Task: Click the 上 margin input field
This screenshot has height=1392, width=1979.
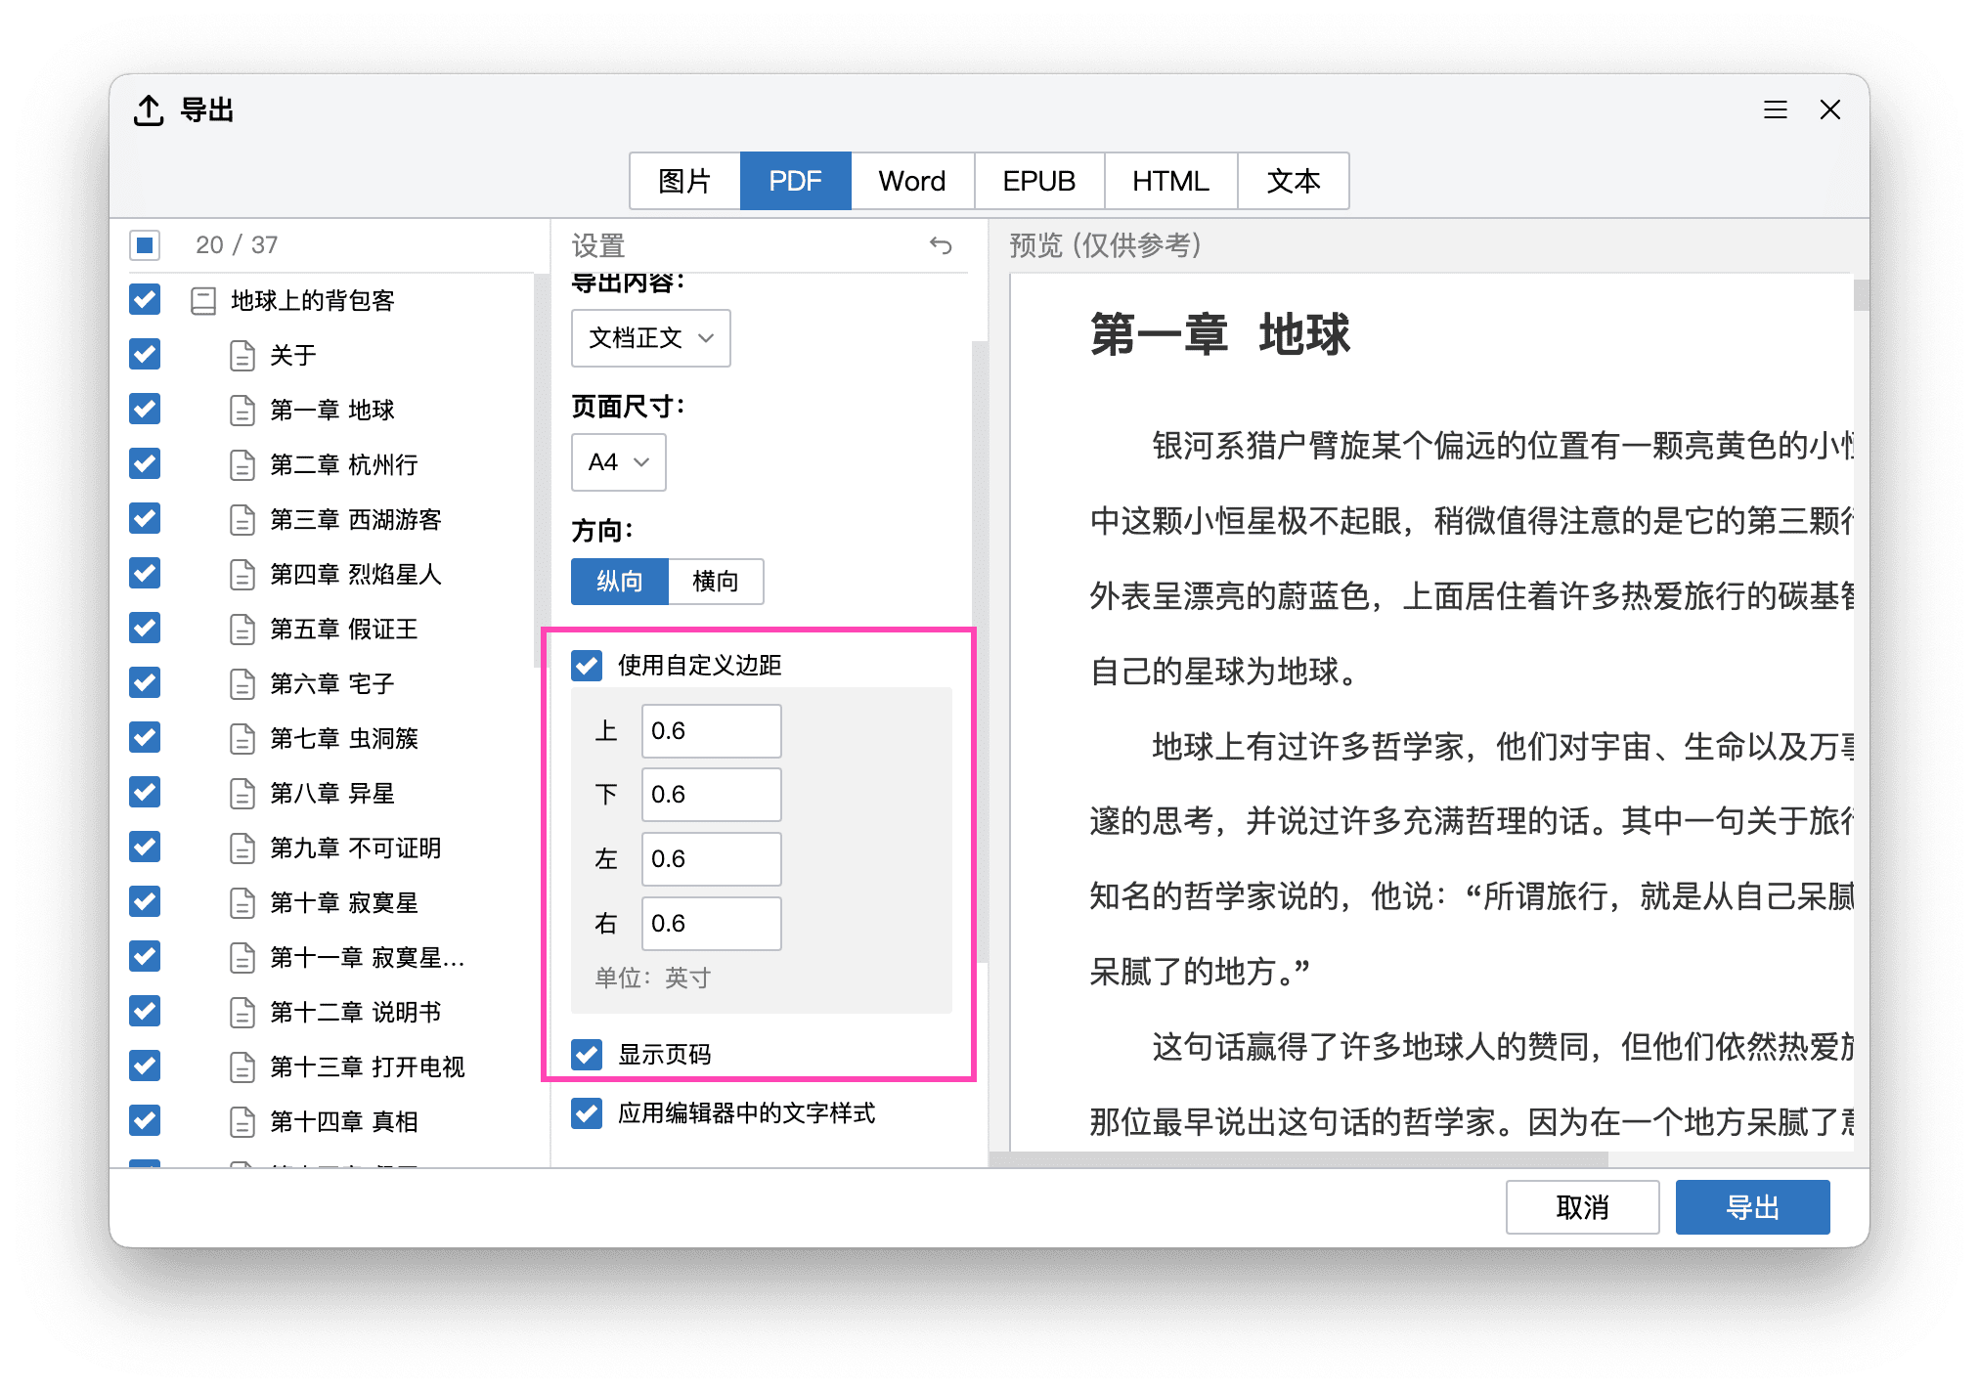Action: pos(711,731)
